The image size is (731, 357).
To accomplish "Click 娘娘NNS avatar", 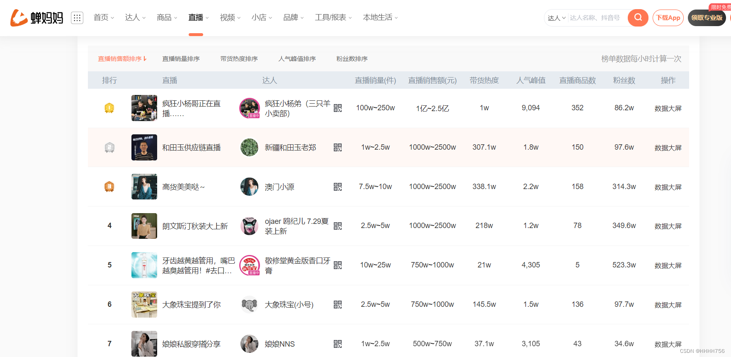I will tap(250, 344).
